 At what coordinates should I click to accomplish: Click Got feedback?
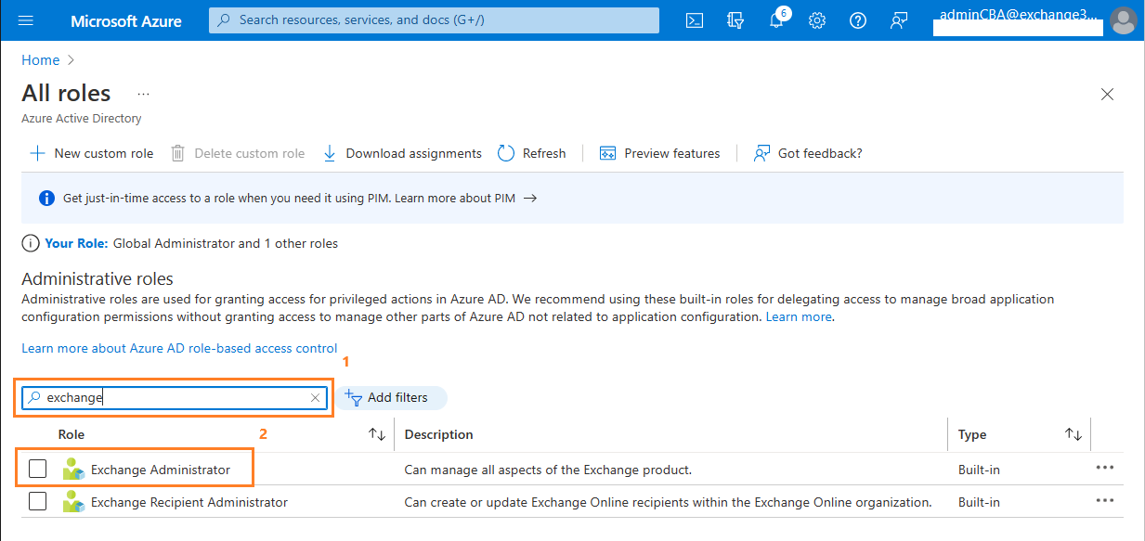pos(808,153)
